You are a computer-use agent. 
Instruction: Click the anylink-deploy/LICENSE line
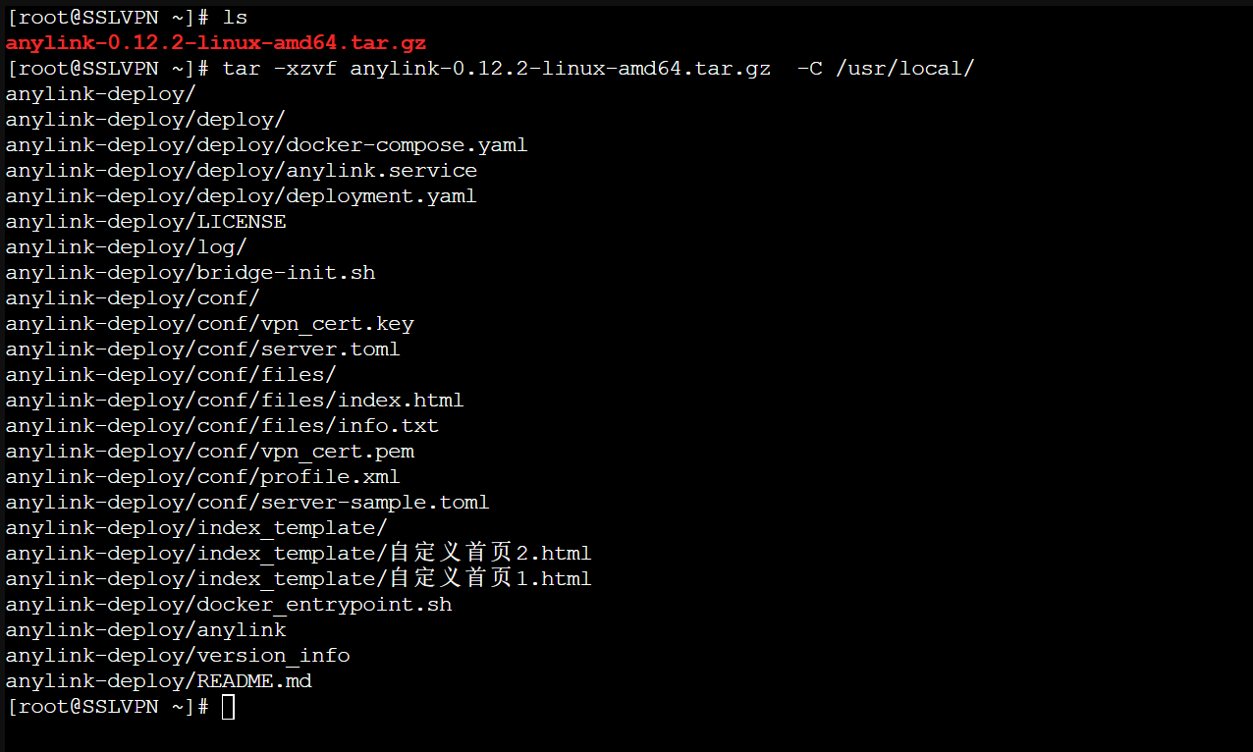145,222
